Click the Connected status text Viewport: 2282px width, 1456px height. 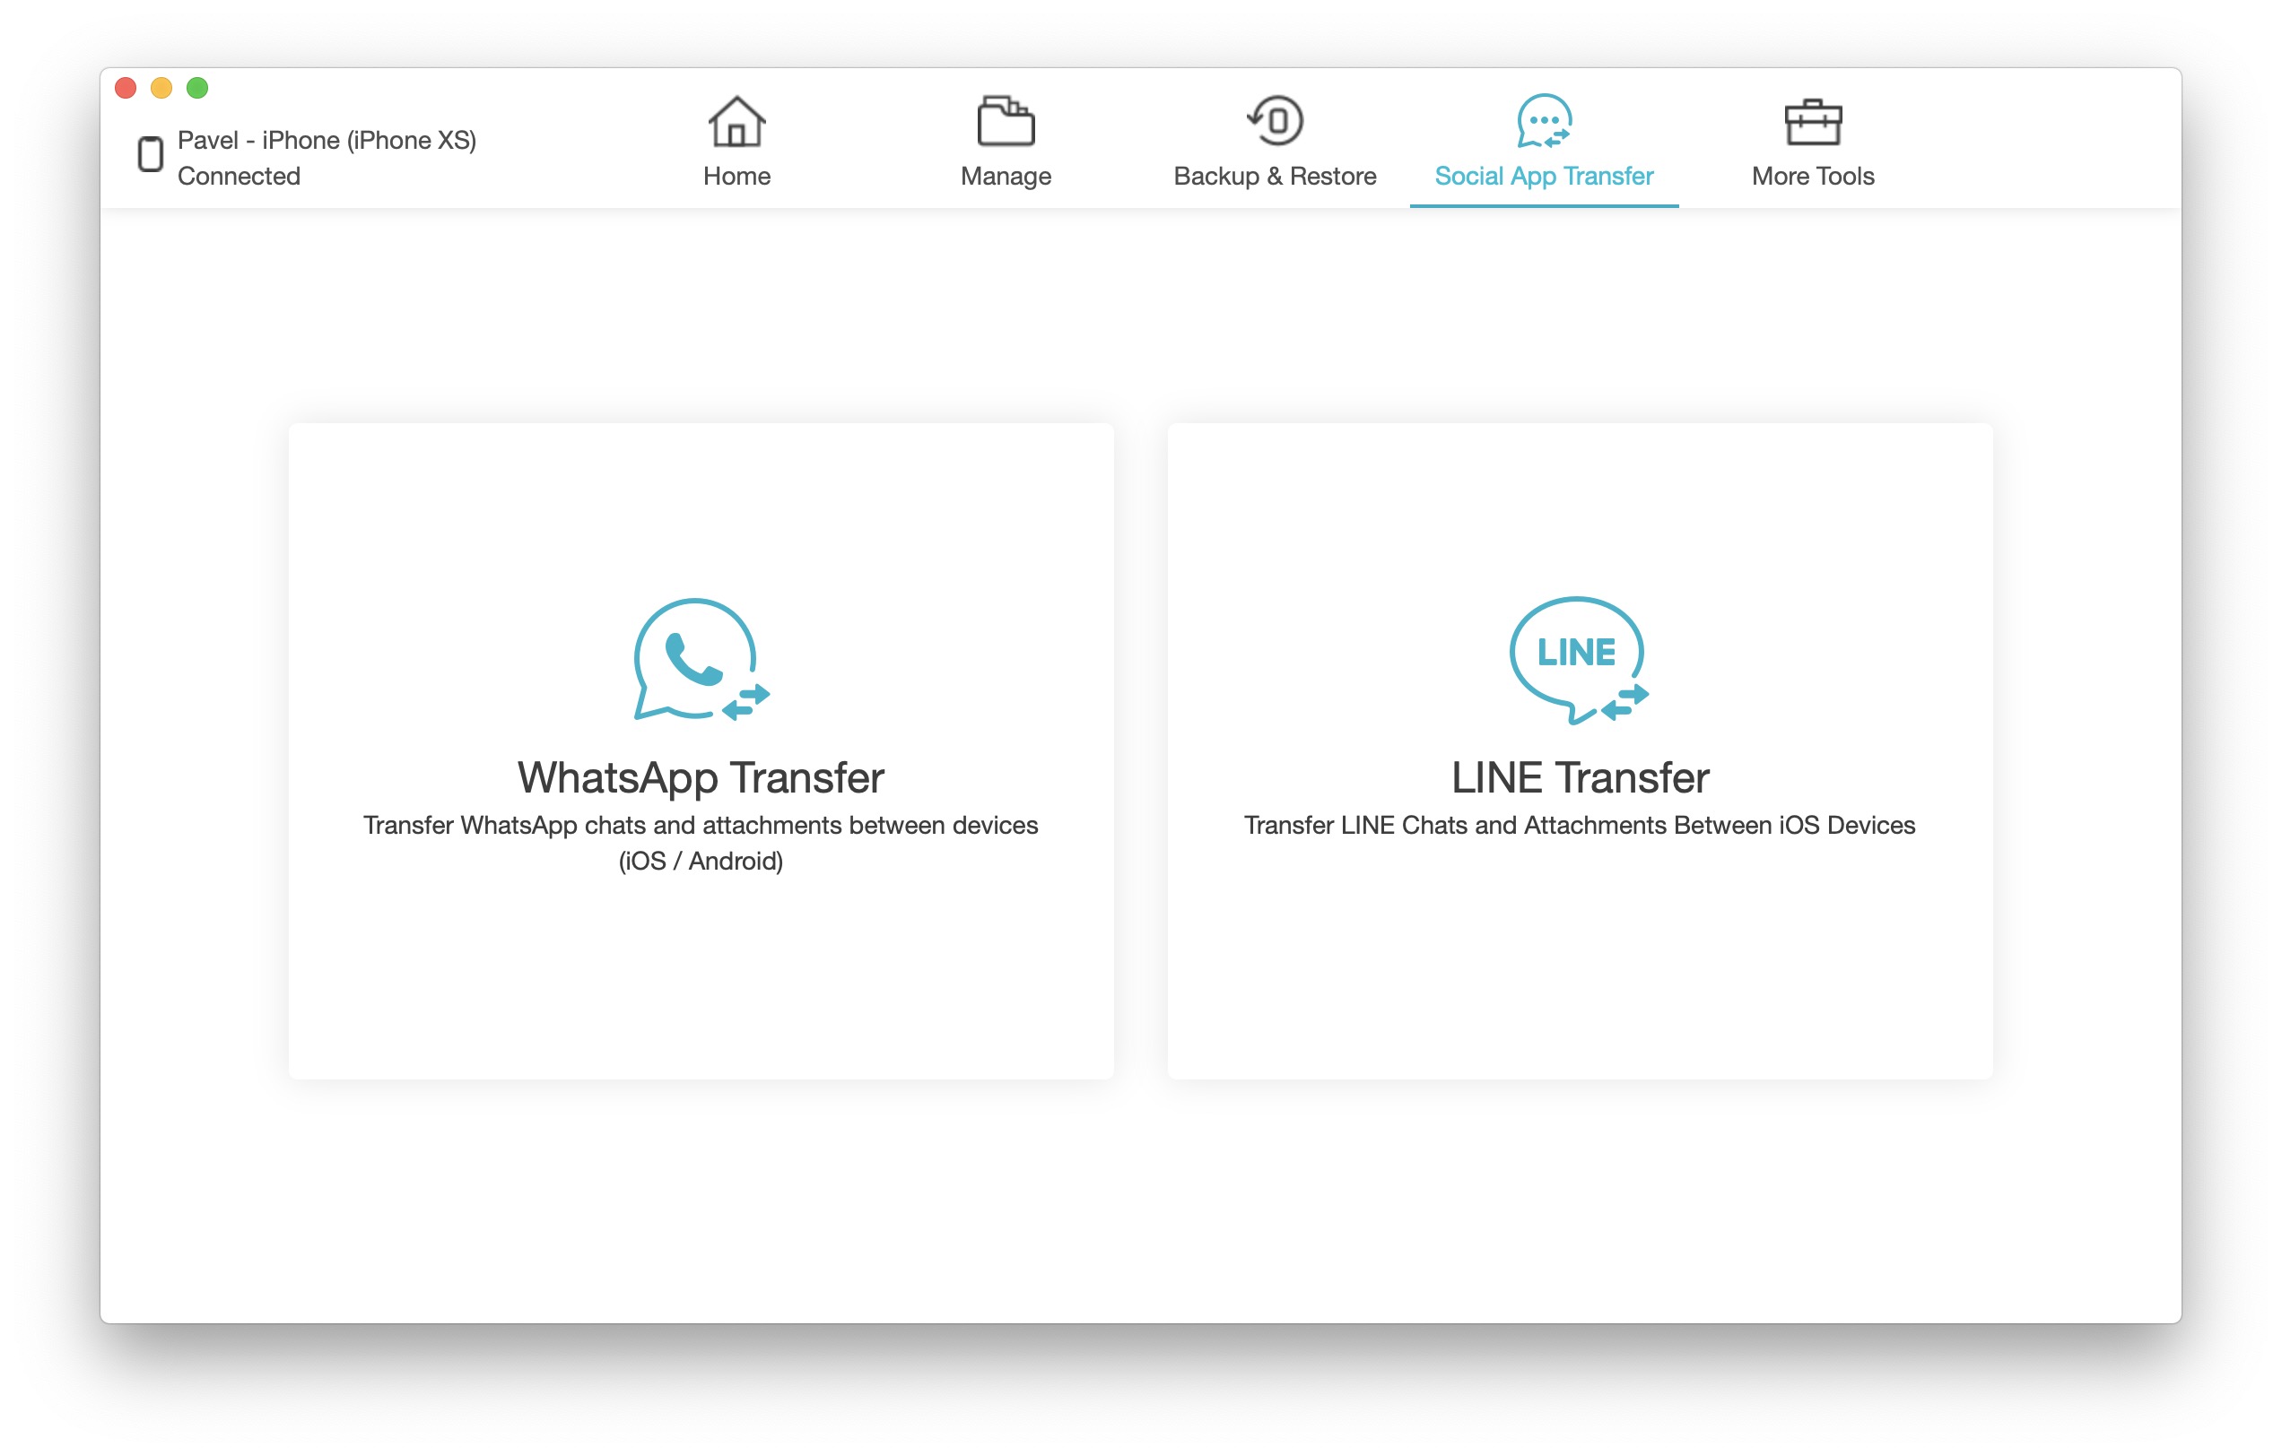coord(239,177)
